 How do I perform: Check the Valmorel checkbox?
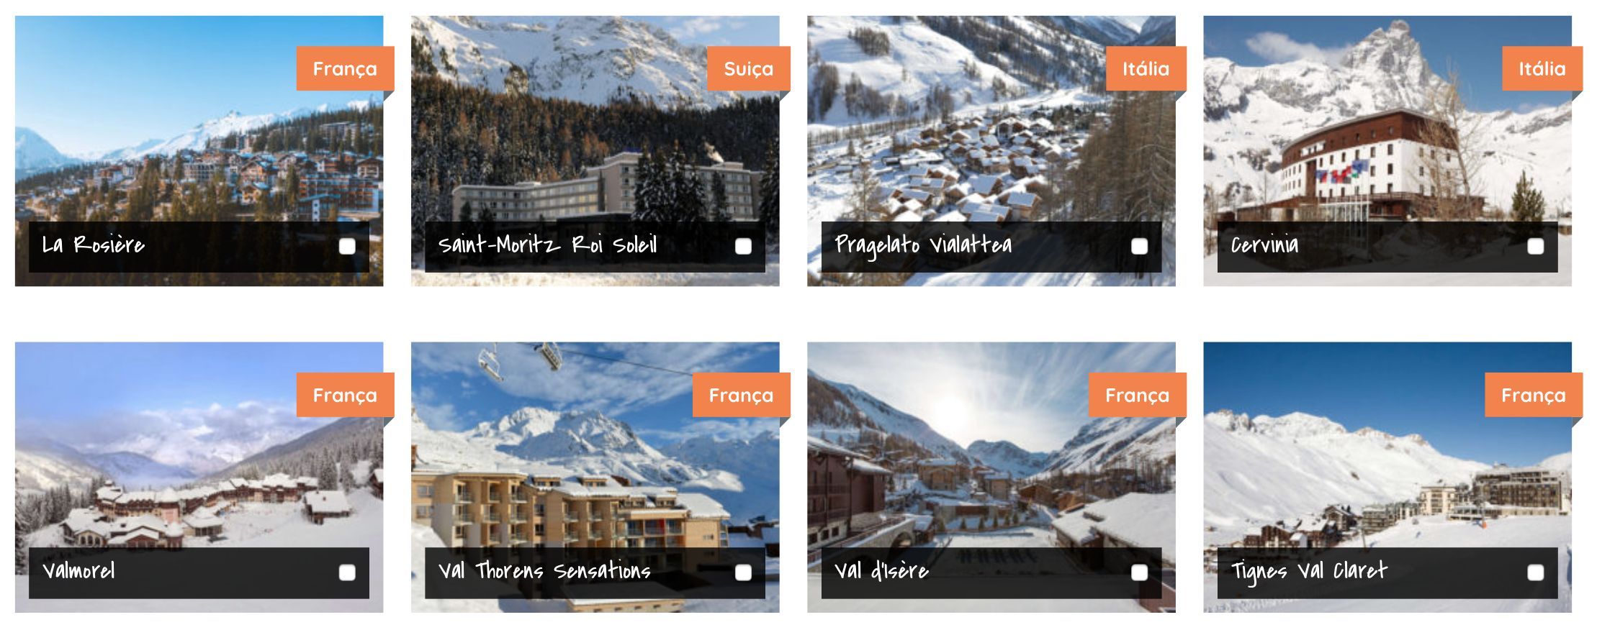[347, 572]
